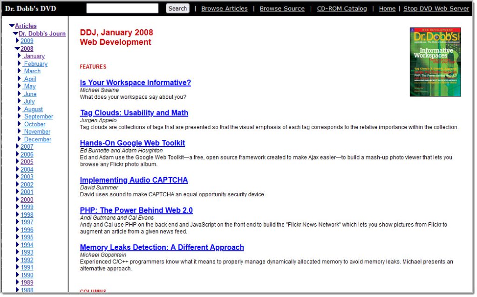
Task: Select the 2000 year tree item
Action: pyautogui.click(x=27, y=200)
